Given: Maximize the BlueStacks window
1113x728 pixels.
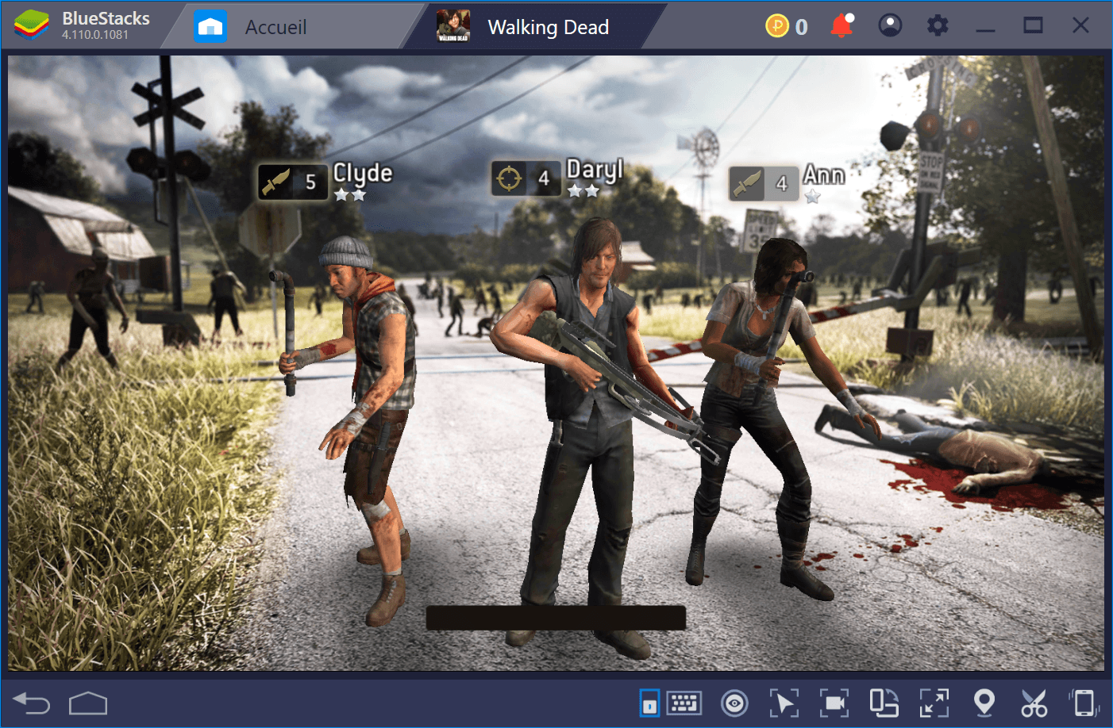Looking at the screenshot, I should 1033,26.
